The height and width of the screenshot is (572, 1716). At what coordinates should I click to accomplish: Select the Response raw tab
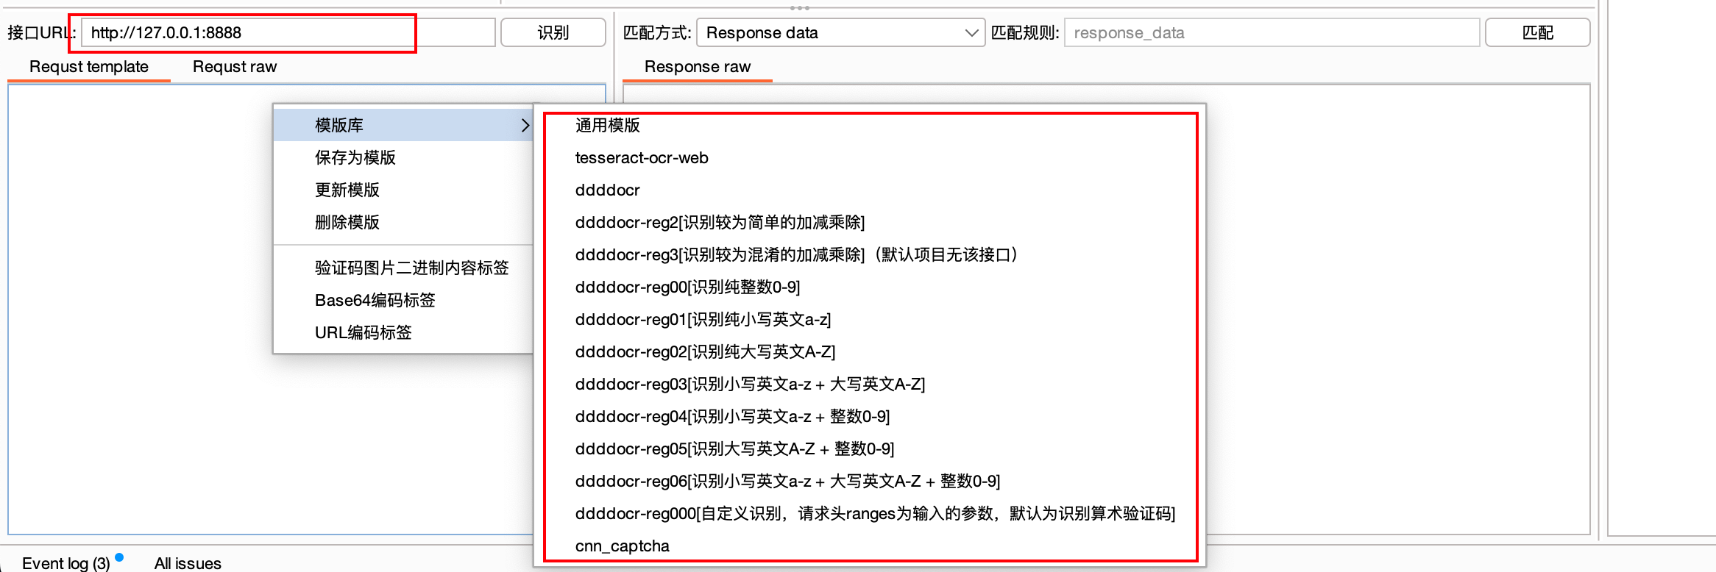[x=698, y=67]
